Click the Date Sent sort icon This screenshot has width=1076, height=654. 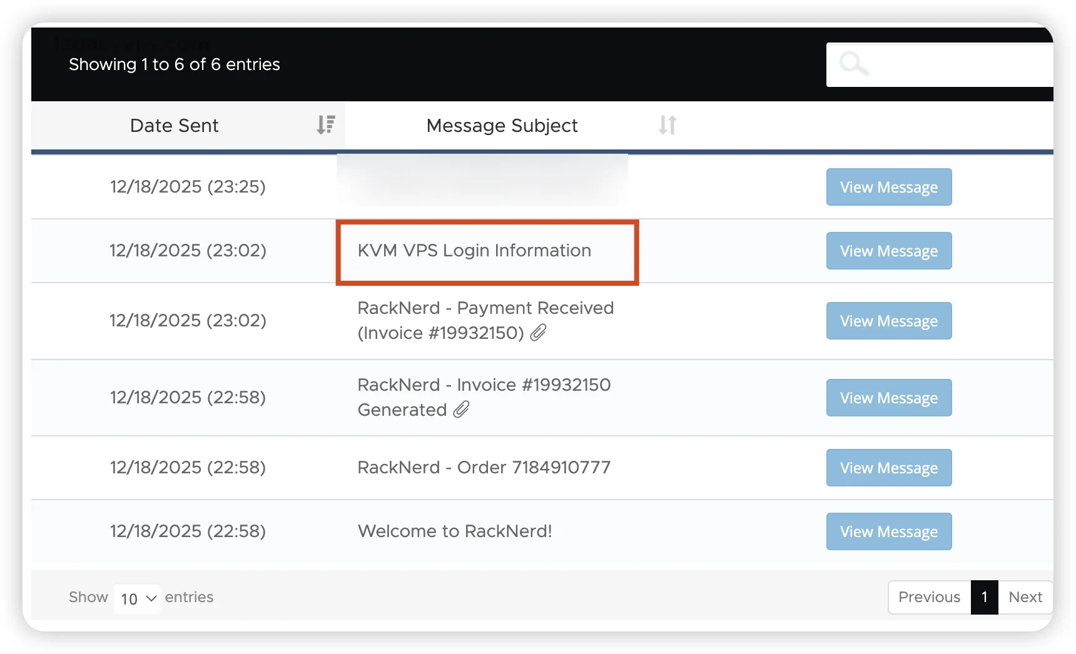325,125
